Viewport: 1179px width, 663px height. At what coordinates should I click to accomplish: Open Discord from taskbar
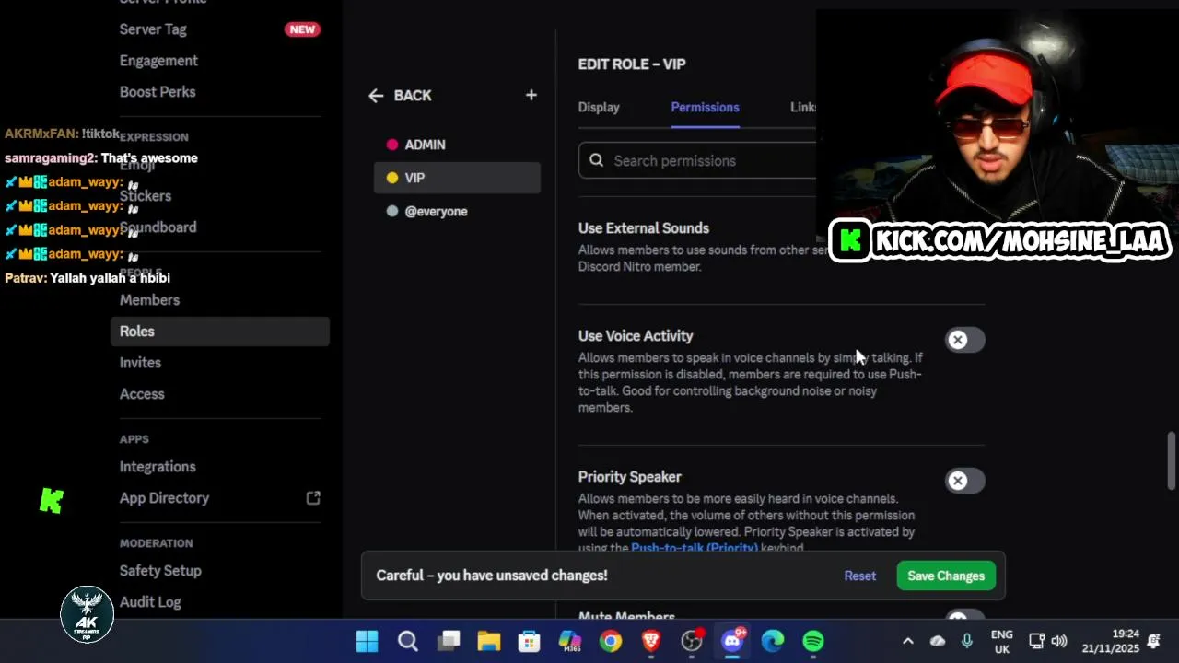tap(732, 641)
